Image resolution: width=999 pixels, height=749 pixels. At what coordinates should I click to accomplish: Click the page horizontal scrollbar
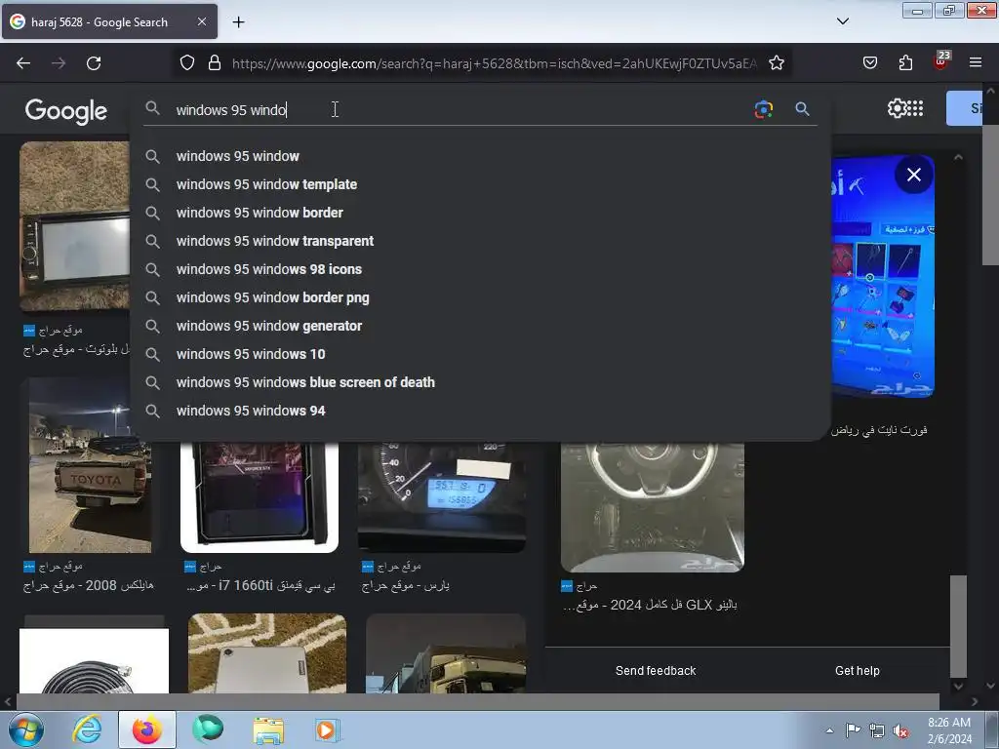[x=478, y=702]
